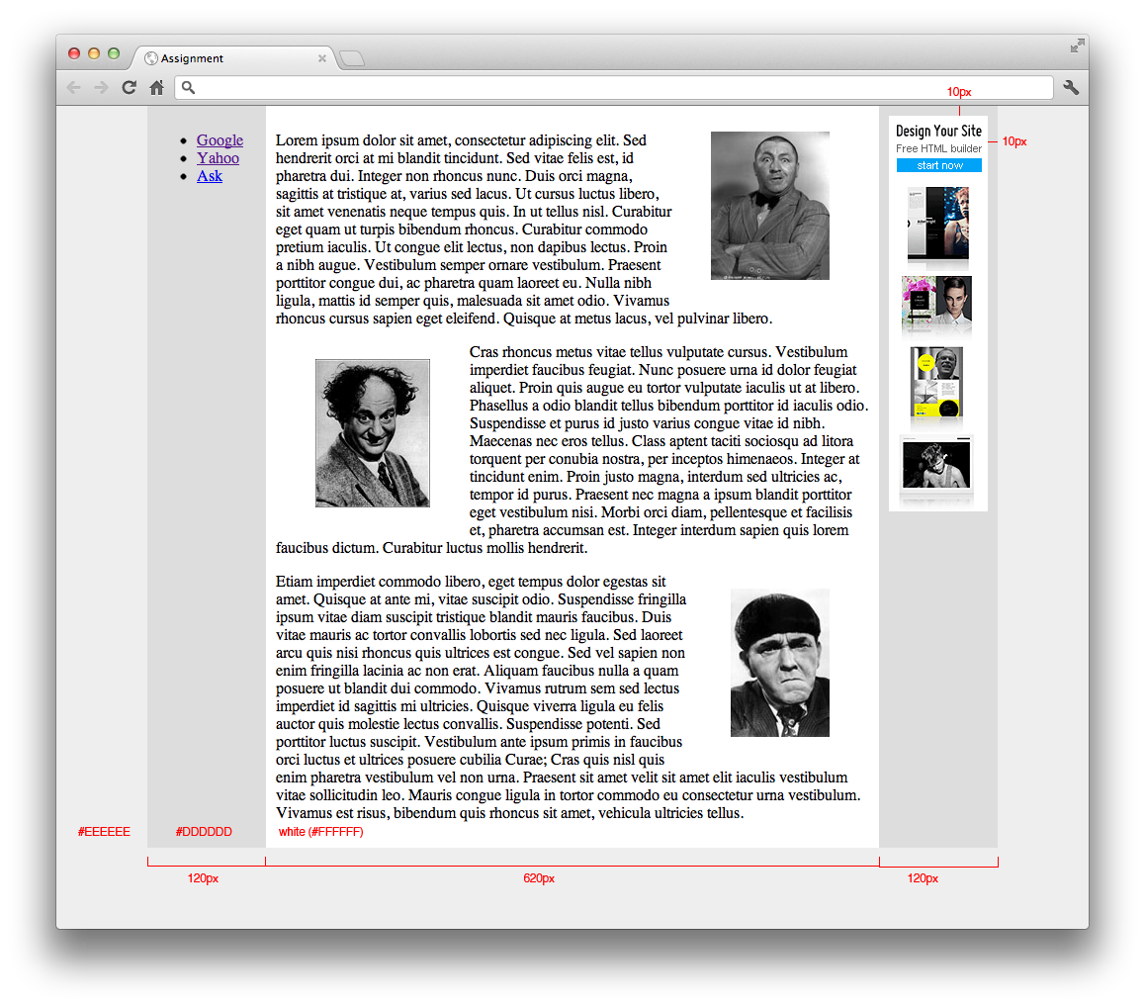
Task: Focus the address bar field
Action: [x=613, y=88]
